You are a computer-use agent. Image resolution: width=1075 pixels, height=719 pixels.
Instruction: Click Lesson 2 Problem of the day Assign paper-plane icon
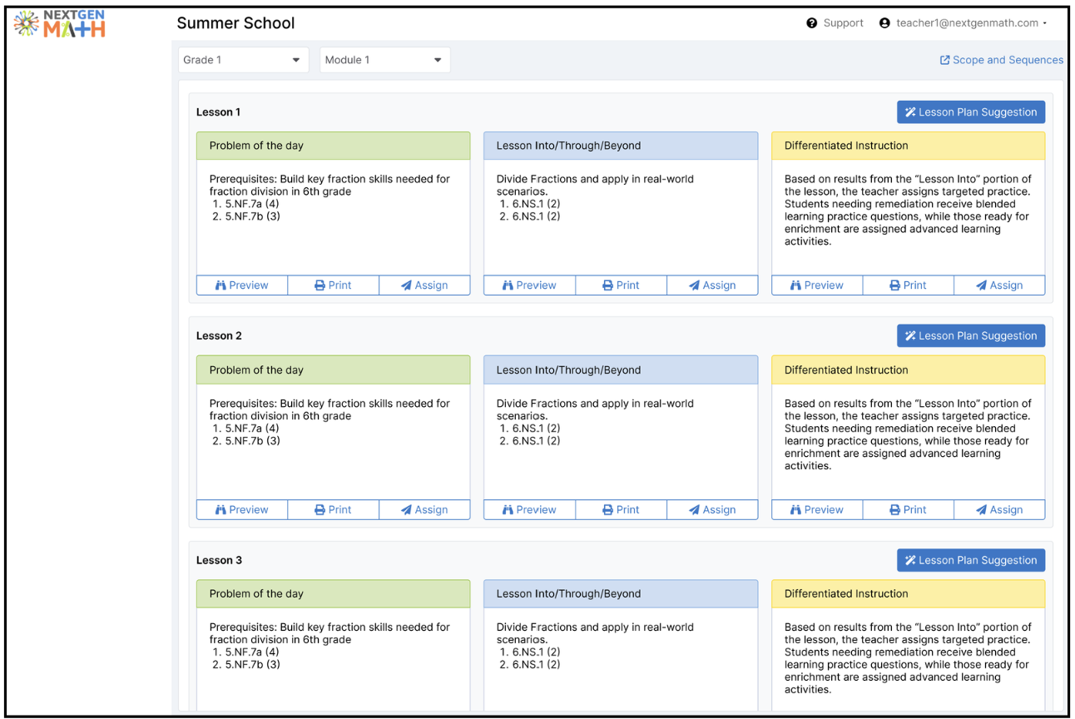(406, 510)
